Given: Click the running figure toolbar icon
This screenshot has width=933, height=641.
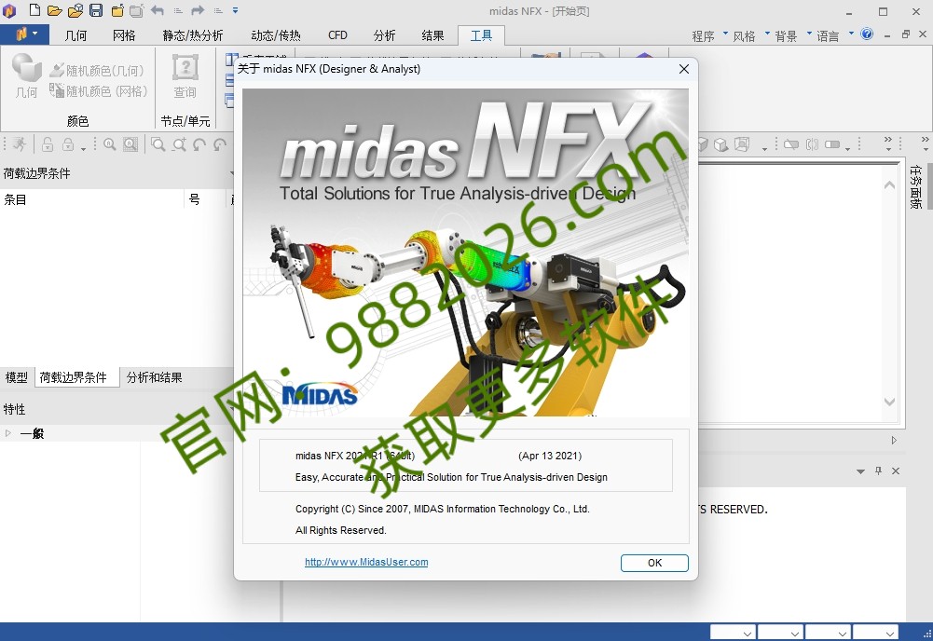Looking at the screenshot, I should tap(20, 144).
